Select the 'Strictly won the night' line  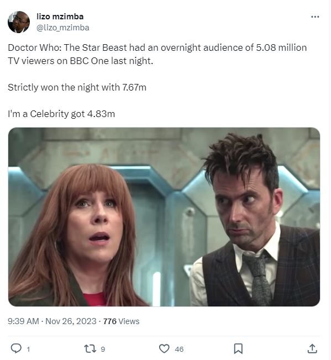(77, 87)
